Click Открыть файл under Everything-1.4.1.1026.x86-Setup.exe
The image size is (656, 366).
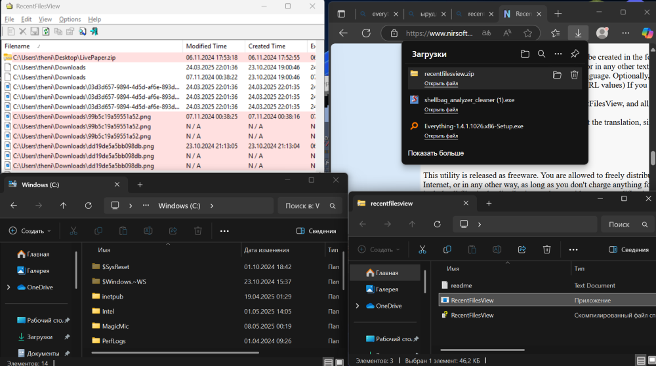[x=441, y=136]
